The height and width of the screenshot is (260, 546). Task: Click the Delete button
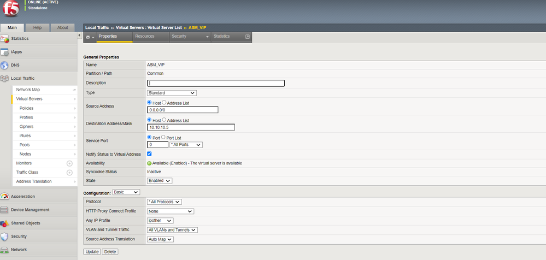[x=110, y=252]
